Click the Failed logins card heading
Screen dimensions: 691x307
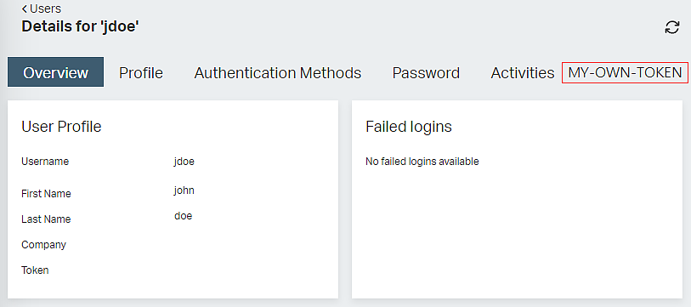click(409, 127)
